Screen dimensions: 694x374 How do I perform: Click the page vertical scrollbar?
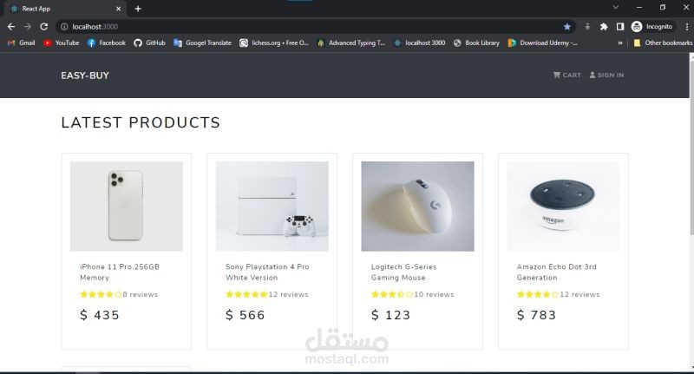point(691,213)
